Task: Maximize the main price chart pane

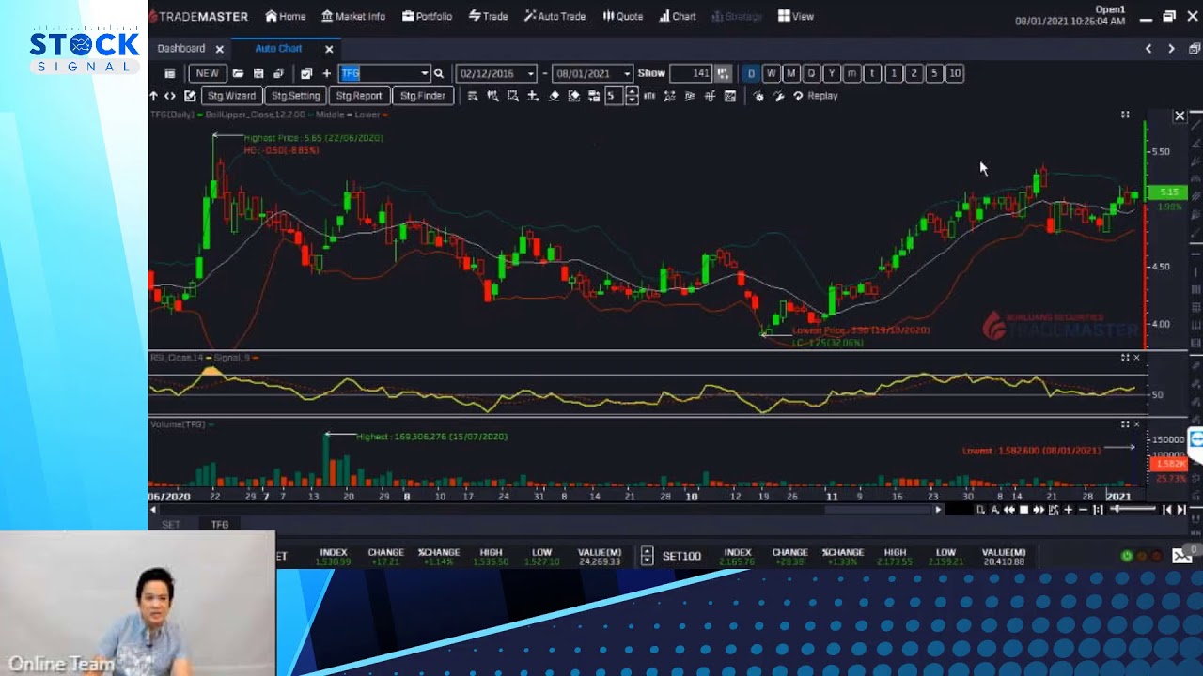Action: tap(1125, 115)
